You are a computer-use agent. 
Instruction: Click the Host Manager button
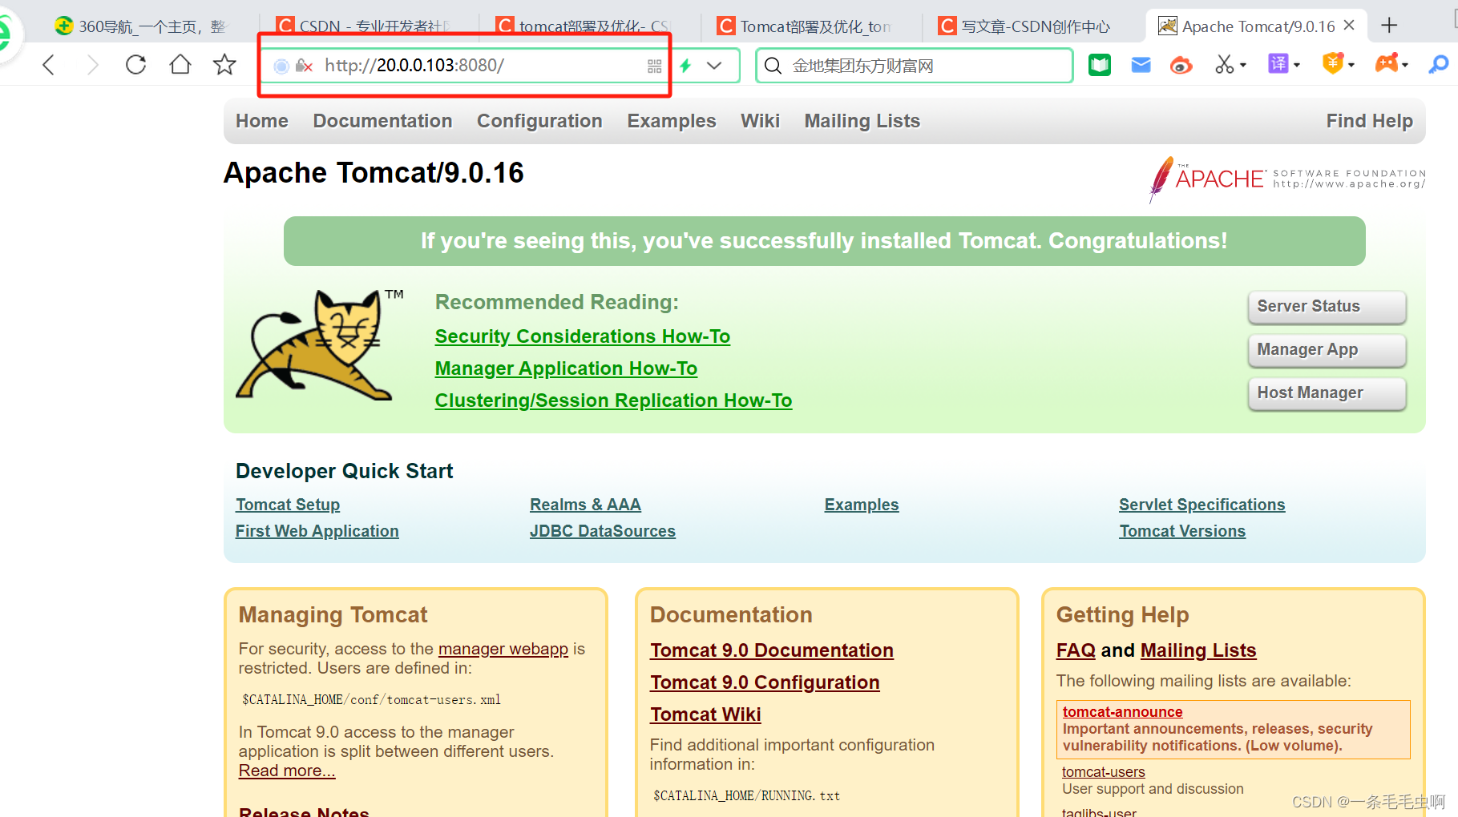pyautogui.click(x=1327, y=393)
